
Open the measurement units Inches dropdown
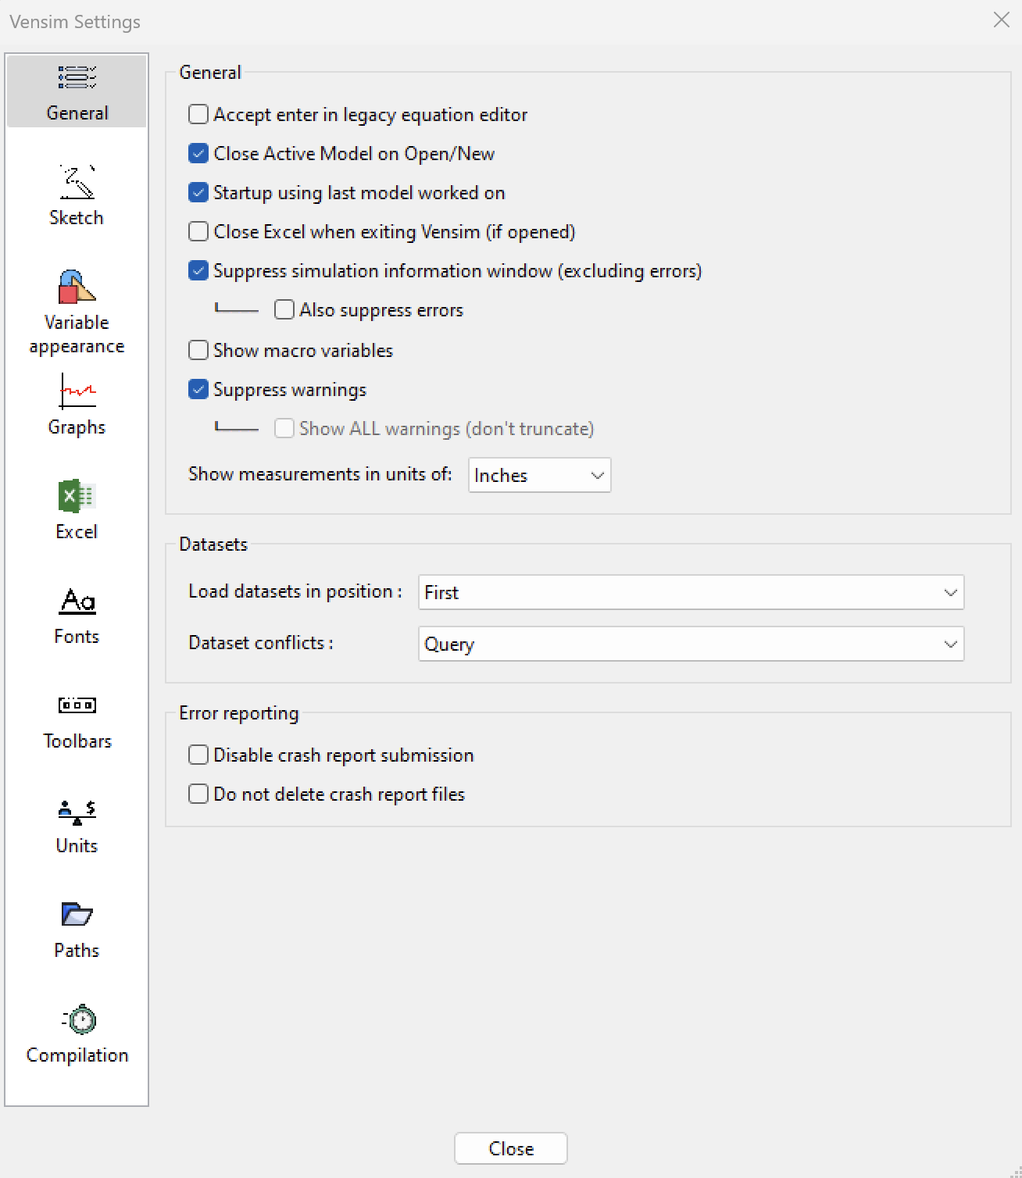tap(539, 475)
